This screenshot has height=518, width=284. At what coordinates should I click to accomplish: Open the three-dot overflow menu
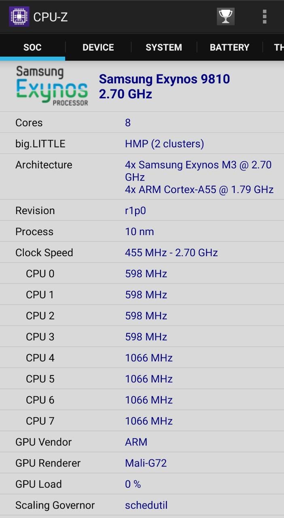tap(264, 17)
